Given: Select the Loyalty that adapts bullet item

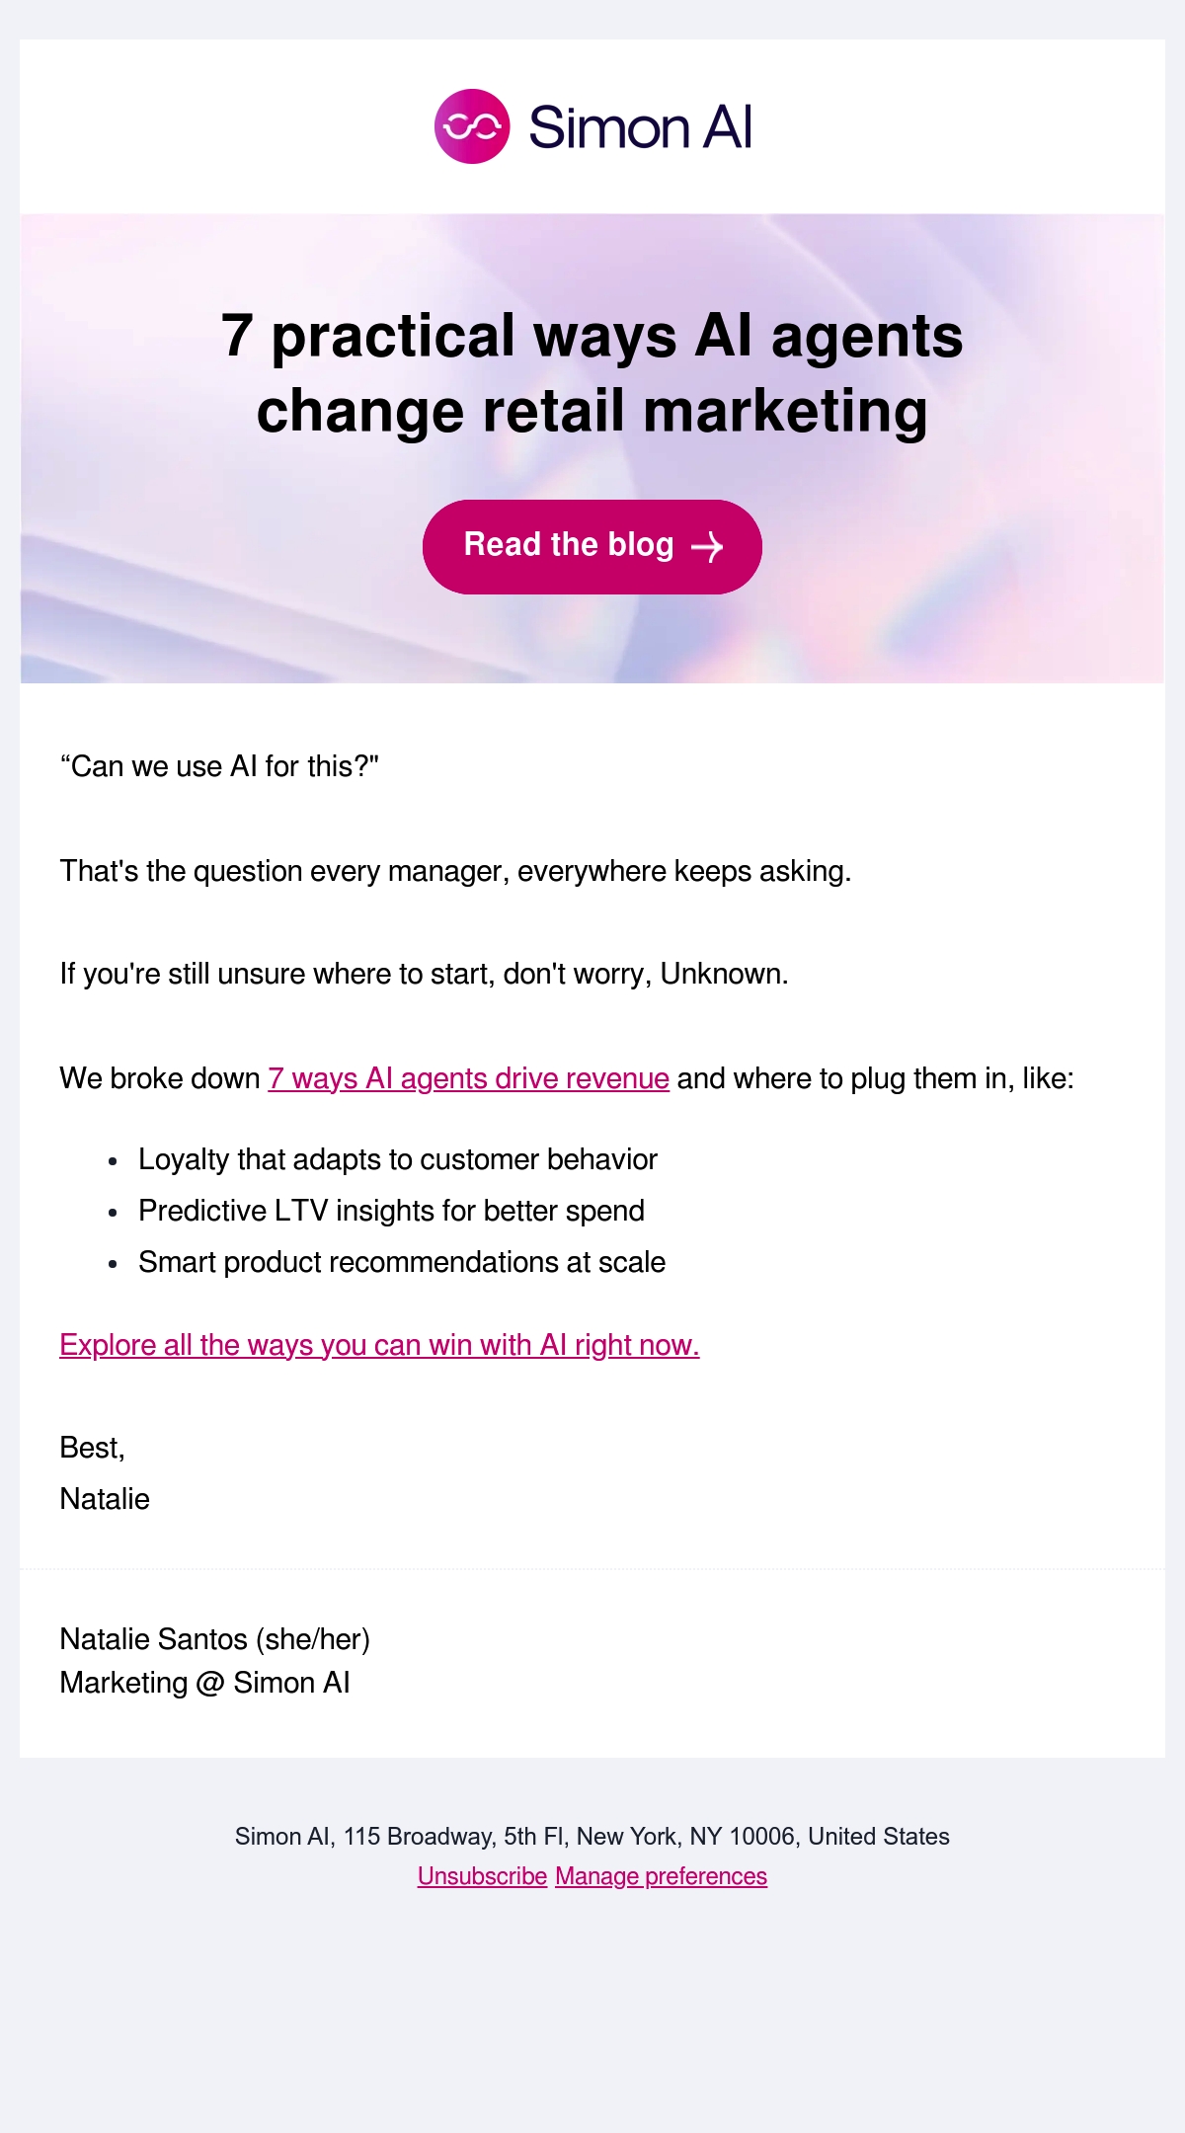Looking at the screenshot, I should point(398,1158).
